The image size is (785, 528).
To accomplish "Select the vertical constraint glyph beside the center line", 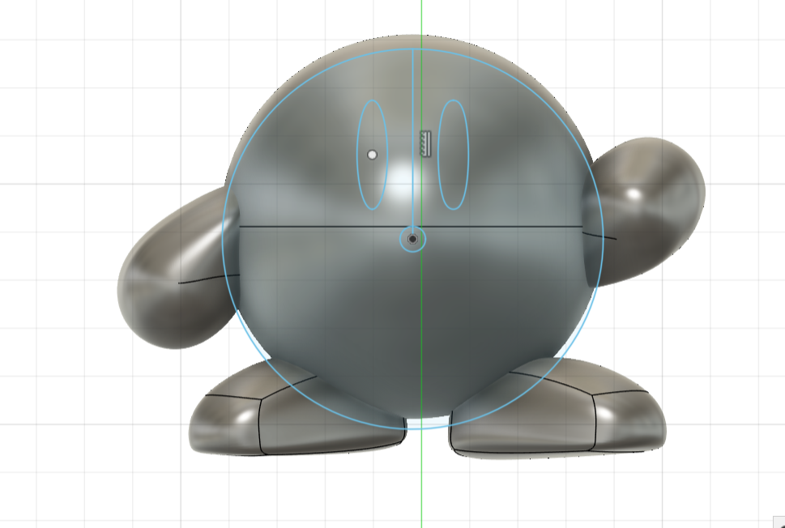I will click(x=425, y=143).
